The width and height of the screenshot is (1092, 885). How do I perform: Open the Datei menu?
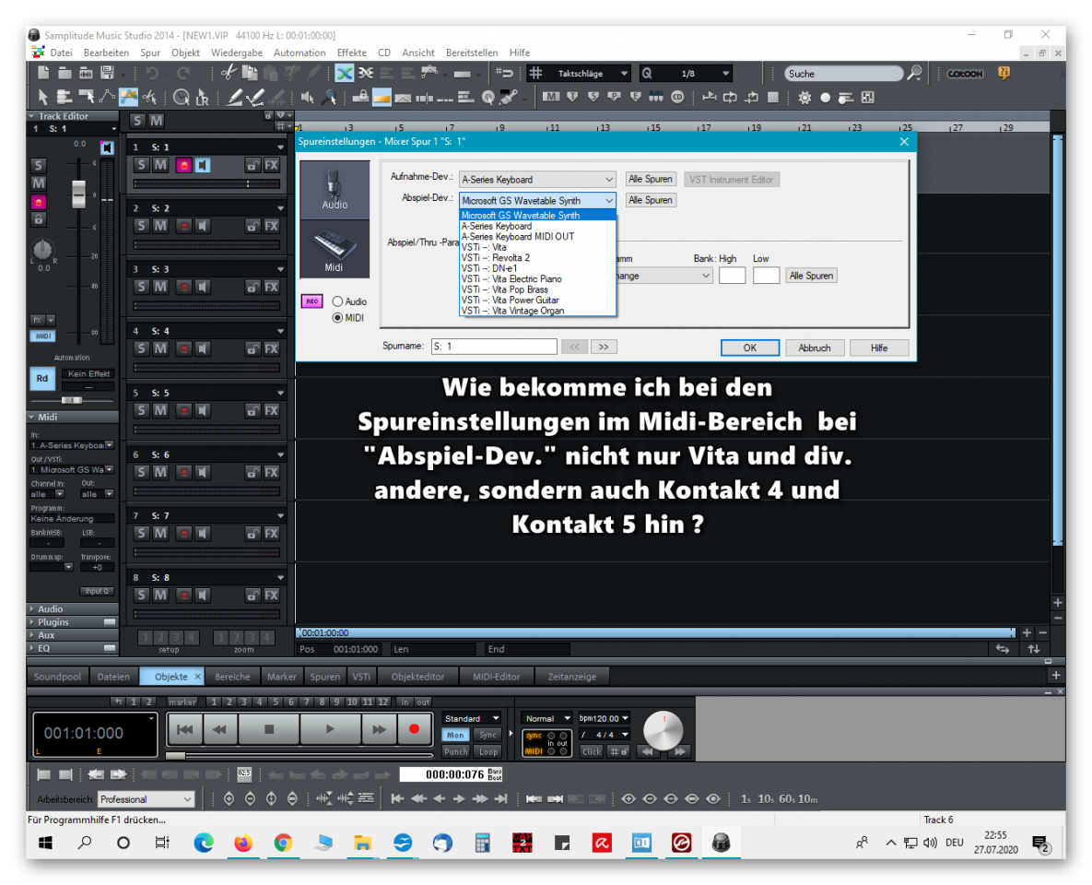(x=62, y=53)
